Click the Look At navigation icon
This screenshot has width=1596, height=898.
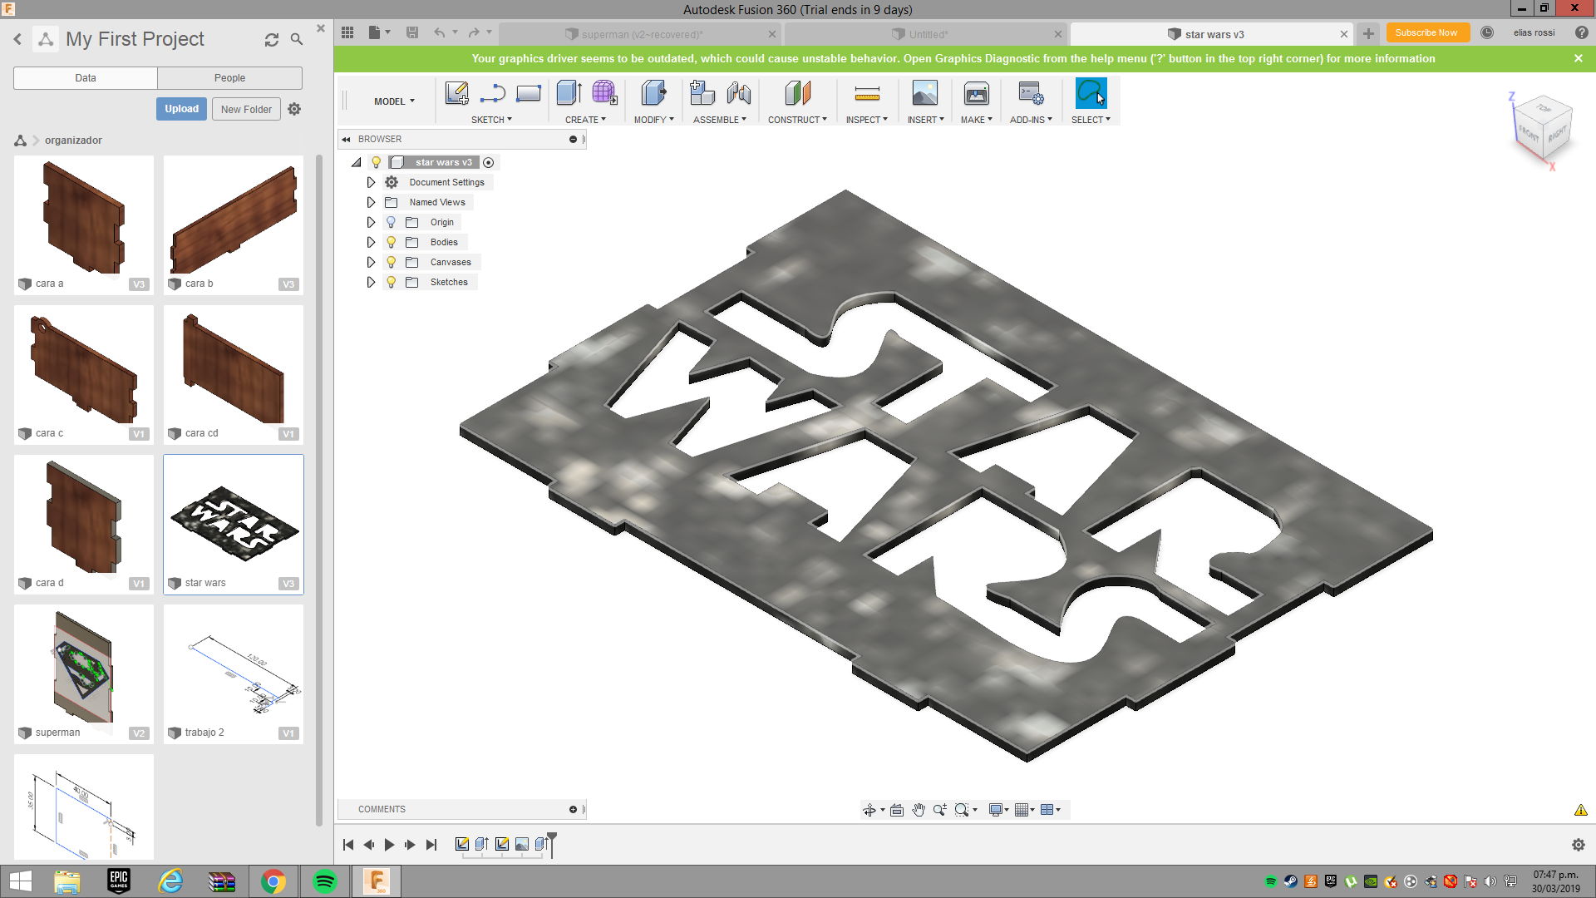tap(897, 810)
